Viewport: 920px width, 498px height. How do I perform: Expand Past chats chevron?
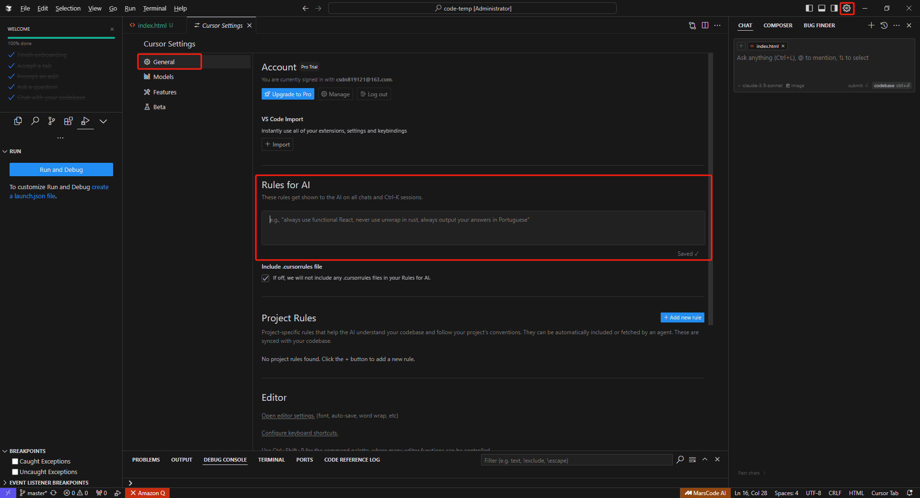[x=764, y=473]
